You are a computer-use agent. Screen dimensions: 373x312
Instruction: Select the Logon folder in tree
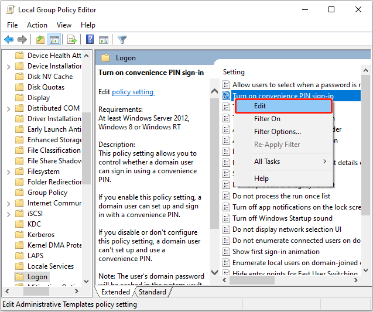[x=37, y=276]
